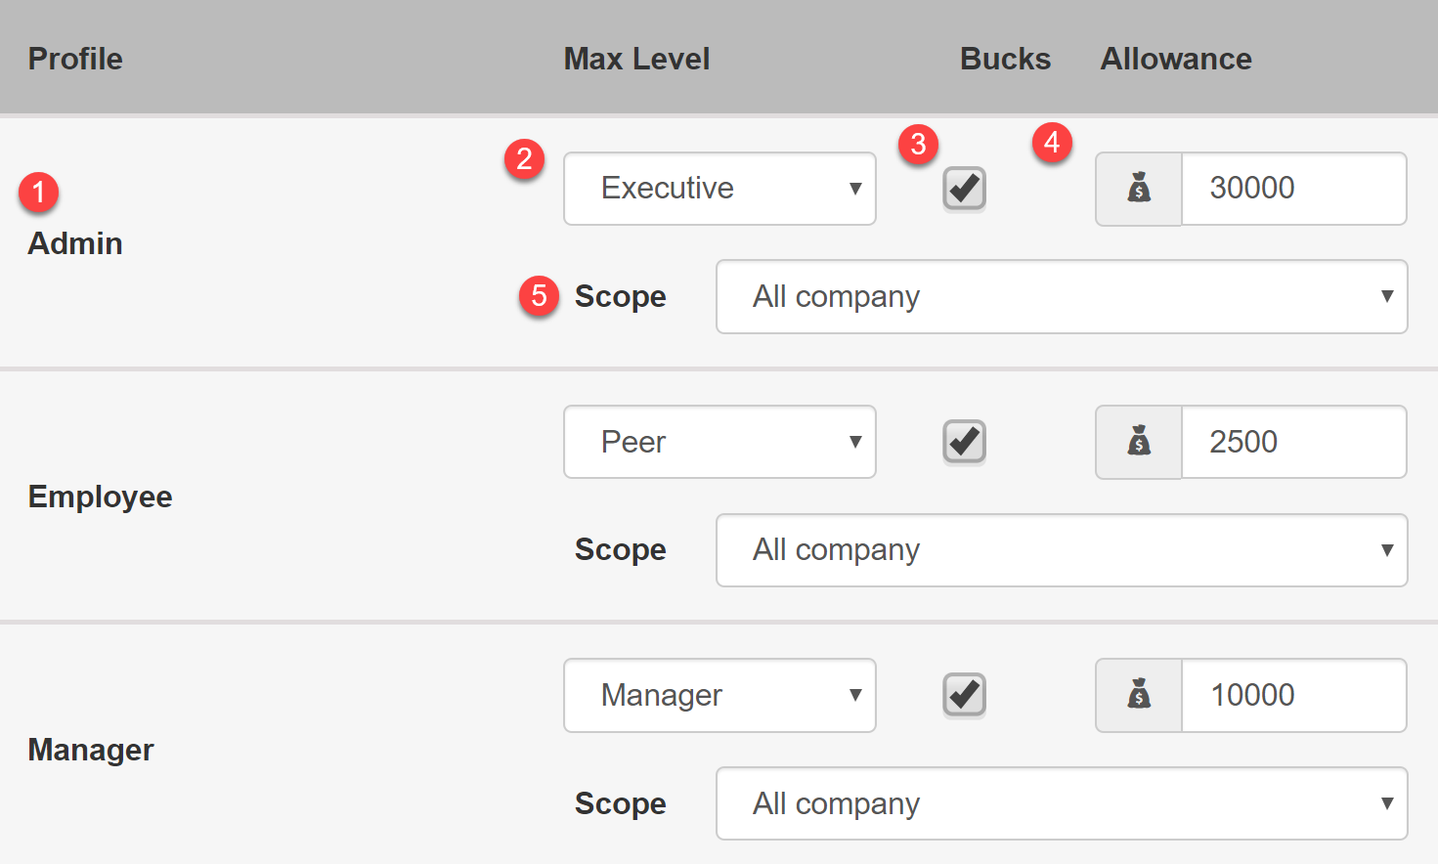Click red annotation marker number 5
Screen dimensions: 1438x864
coord(539,296)
